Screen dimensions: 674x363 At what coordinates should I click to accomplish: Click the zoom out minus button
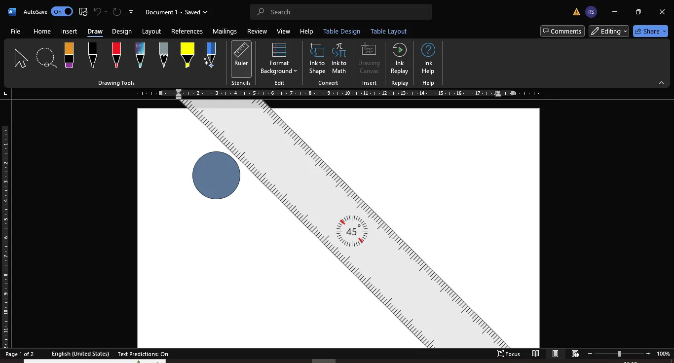tap(590, 354)
